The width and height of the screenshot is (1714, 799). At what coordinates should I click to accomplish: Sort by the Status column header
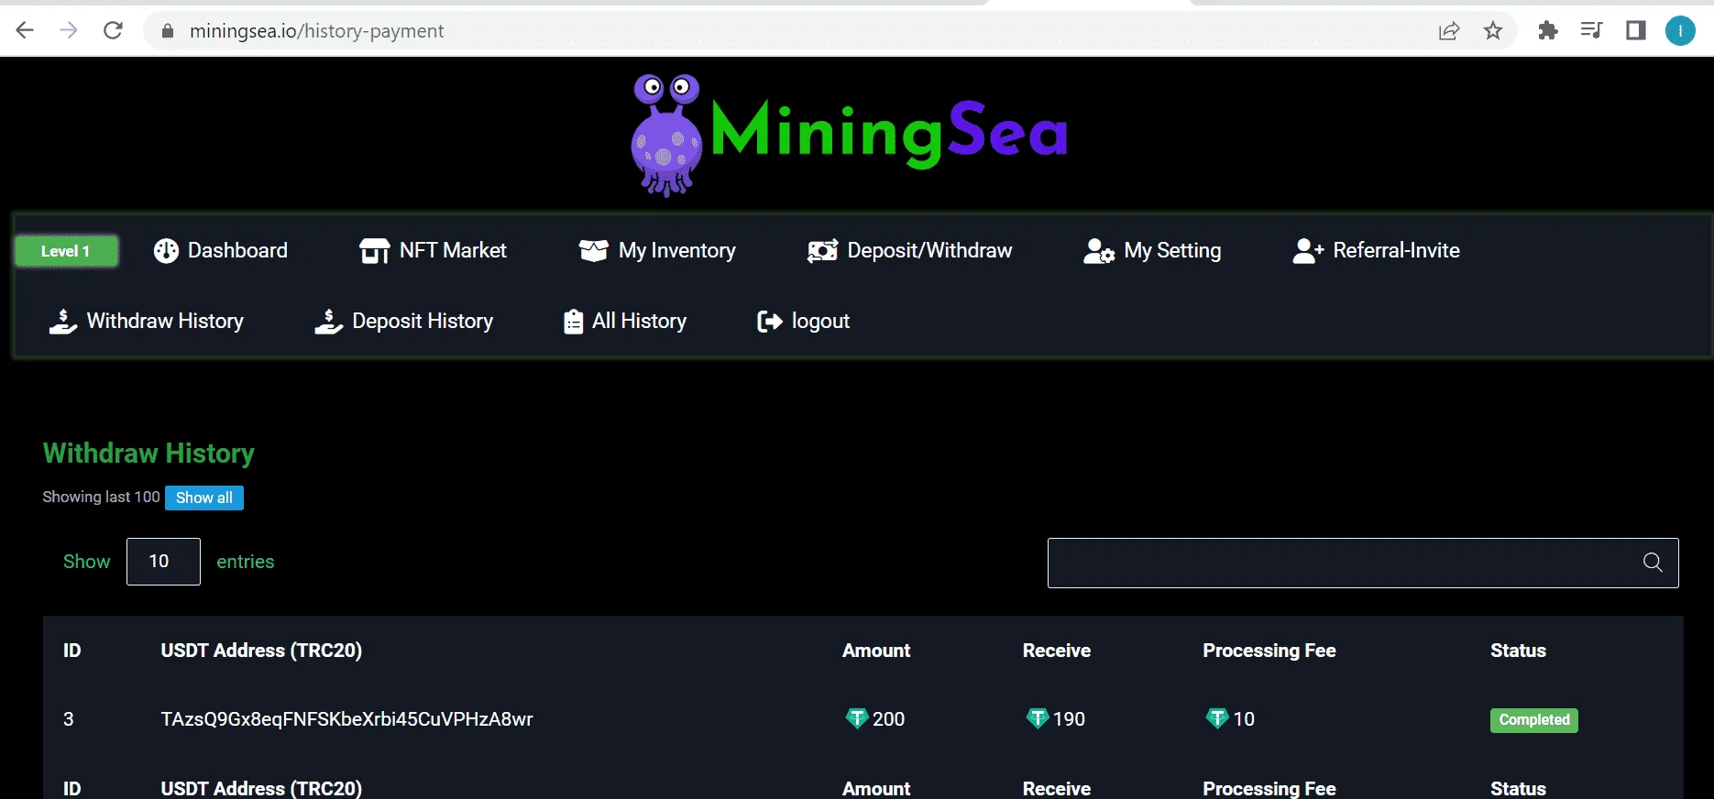tap(1518, 651)
